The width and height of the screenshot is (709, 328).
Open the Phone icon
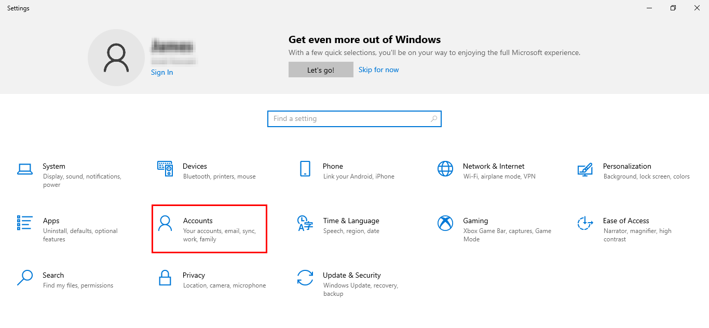coord(305,169)
